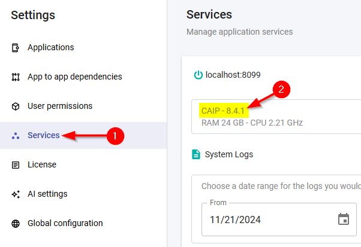Open AI settings
This screenshot has height=247, width=361.
coord(47,194)
